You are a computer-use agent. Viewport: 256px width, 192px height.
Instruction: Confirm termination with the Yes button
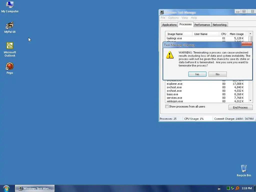click(197, 74)
